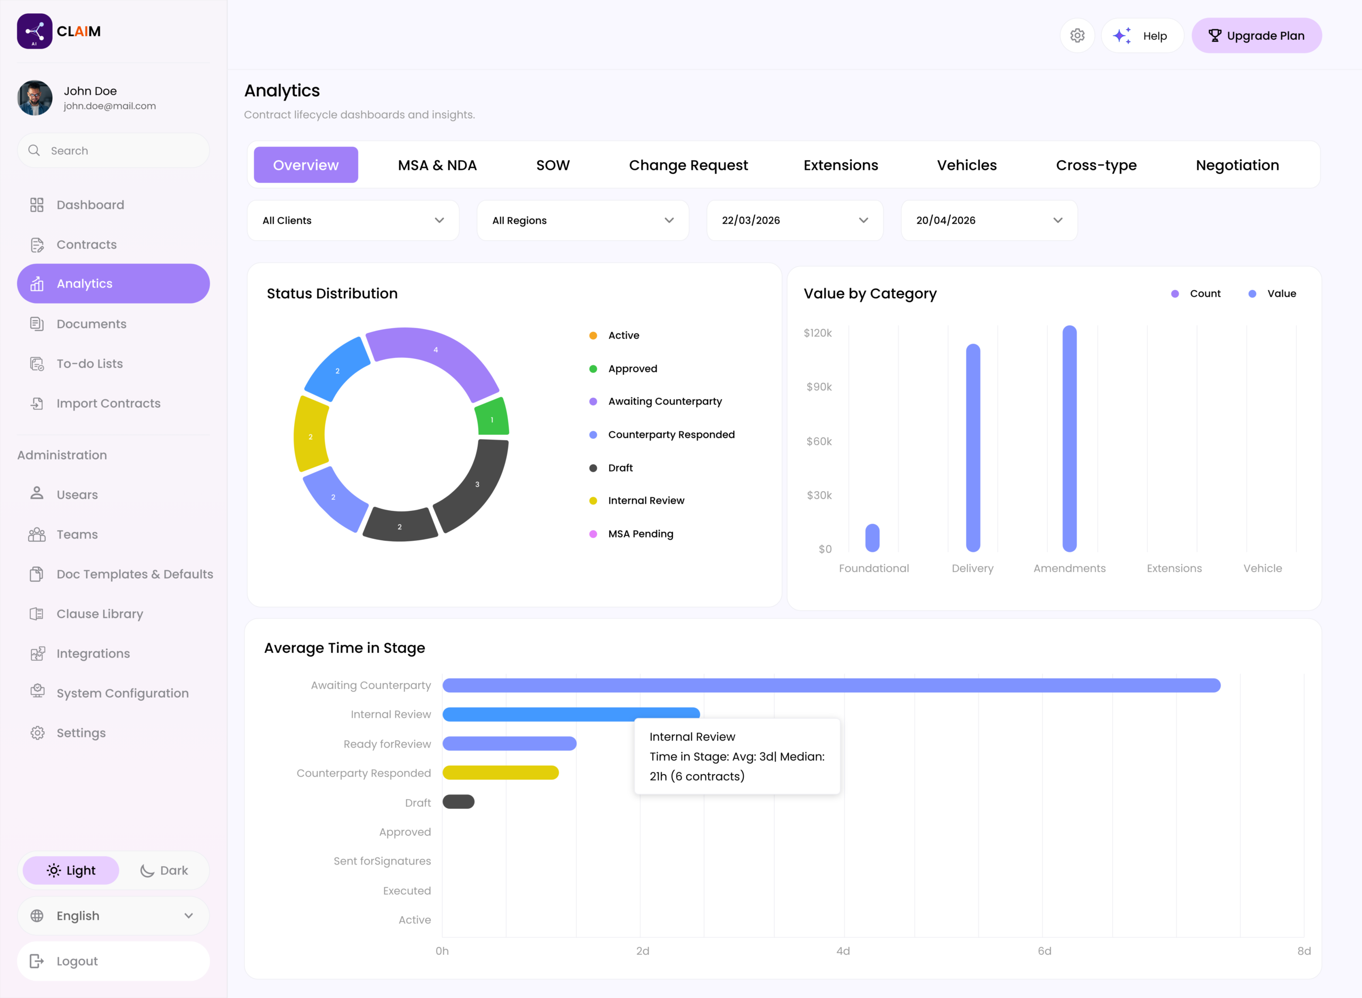
Task: Toggle MSA Pending in donut legend
Action: [x=631, y=534]
